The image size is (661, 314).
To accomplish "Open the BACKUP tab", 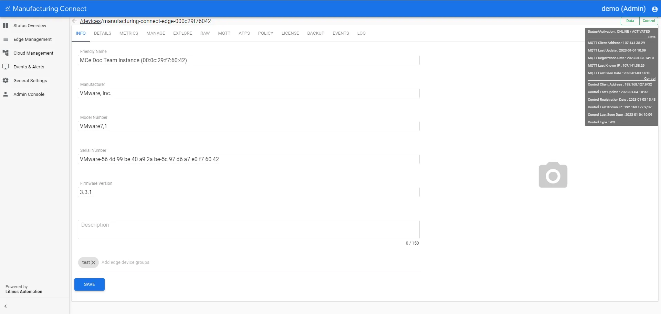I will (316, 33).
